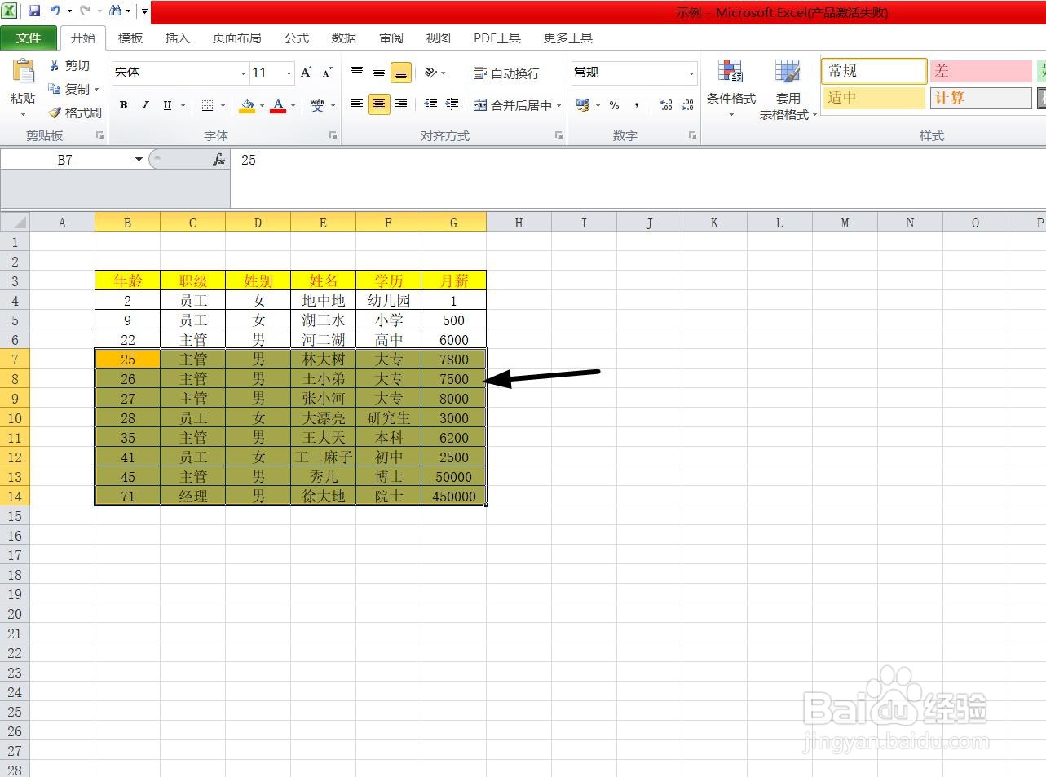1046x777 pixels.
Task: Toggle align text left
Action: (x=357, y=104)
